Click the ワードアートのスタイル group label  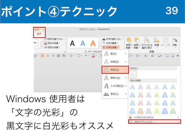[93, 52]
